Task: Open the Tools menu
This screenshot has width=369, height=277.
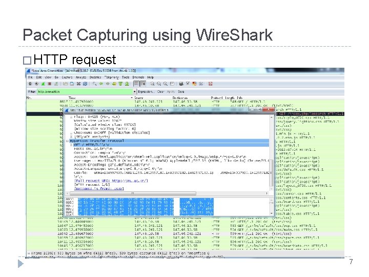Action: point(126,77)
